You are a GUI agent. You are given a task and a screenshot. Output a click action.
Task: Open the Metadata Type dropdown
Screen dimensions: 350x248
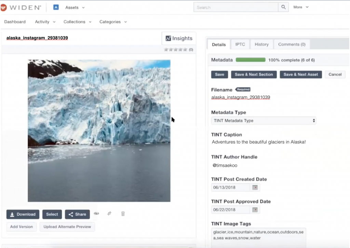coord(264,121)
